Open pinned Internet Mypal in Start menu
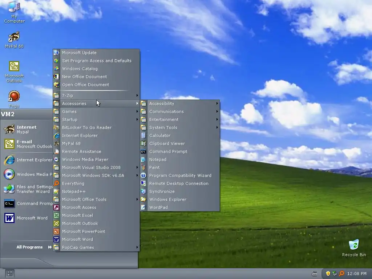The height and width of the screenshot is (279, 372). tap(27, 130)
